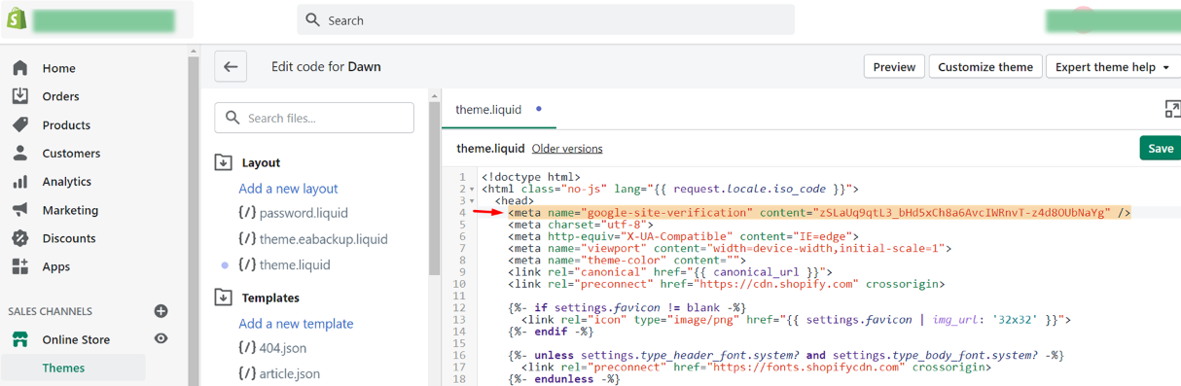Collapse the Templates folder section
This screenshot has width=1181, height=386.
pyautogui.click(x=223, y=298)
